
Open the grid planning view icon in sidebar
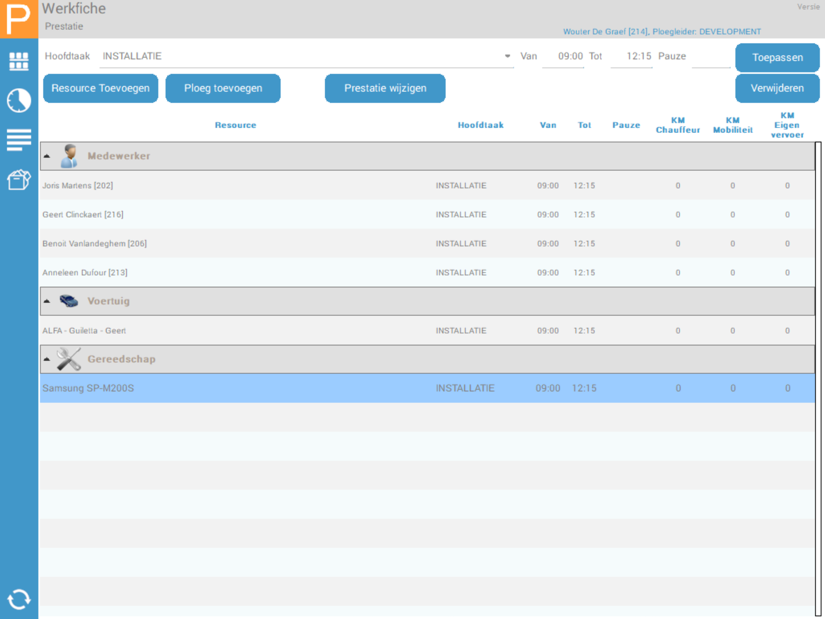[19, 61]
